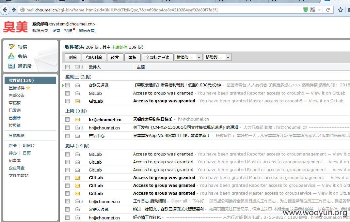Image resolution: width=350 pixels, height=222 pixels.
Task: Click the browser forward arrow
Action: [14, 10]
